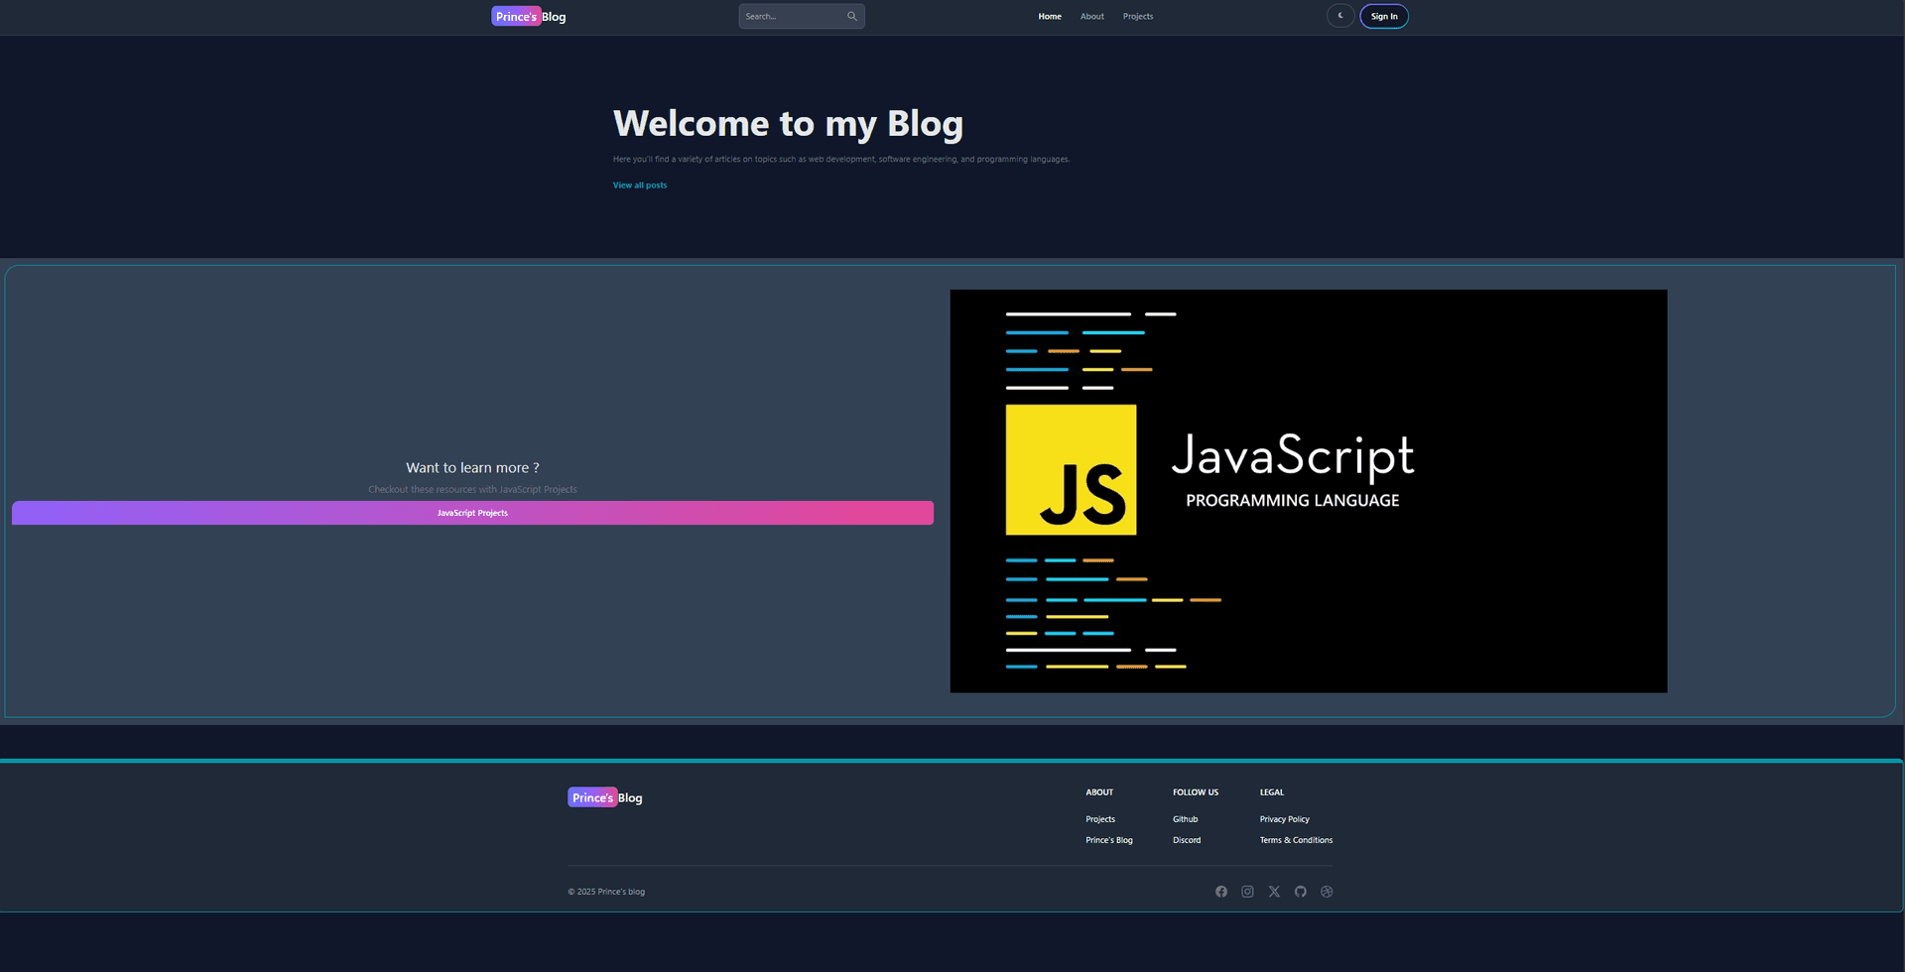The image size is (1905, 972).
Task: Switch the theme using the crescent icon
Action: [1339, 16]
